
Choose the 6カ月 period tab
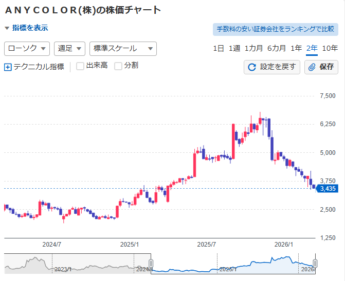click(277, 49)
